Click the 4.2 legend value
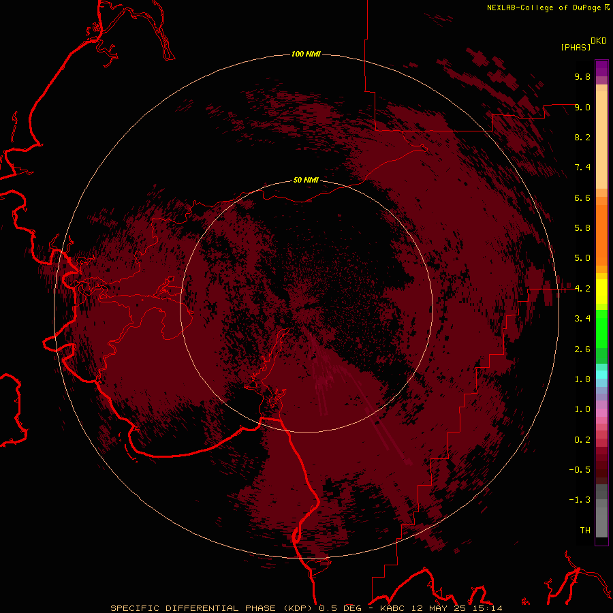Image resolution: width=613 pixels, height=613 pixels. click(582, 289)
